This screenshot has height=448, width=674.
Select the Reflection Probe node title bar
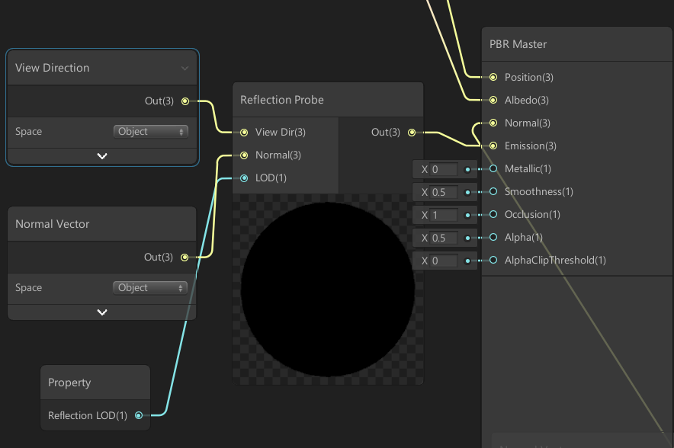click(328, 99)
